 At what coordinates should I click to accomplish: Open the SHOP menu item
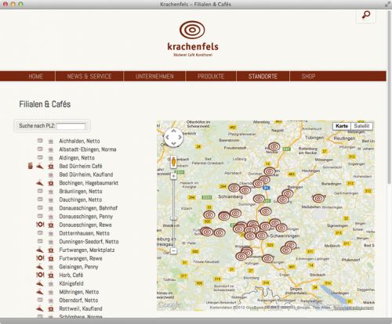(x=308, y=76)
